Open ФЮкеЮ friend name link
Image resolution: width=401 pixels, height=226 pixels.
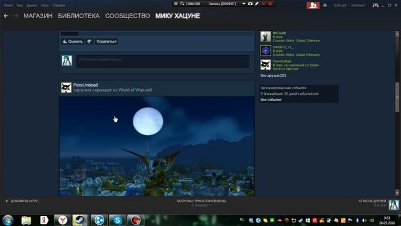279,33
